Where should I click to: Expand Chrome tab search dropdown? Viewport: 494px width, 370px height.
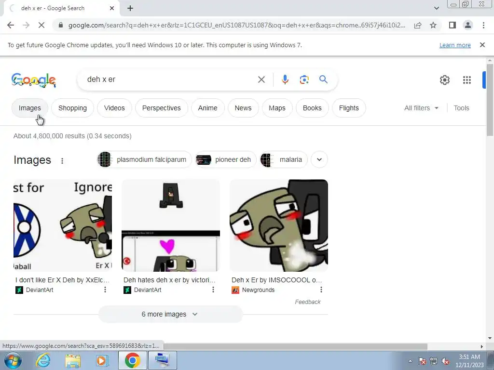tap(436, 8)
